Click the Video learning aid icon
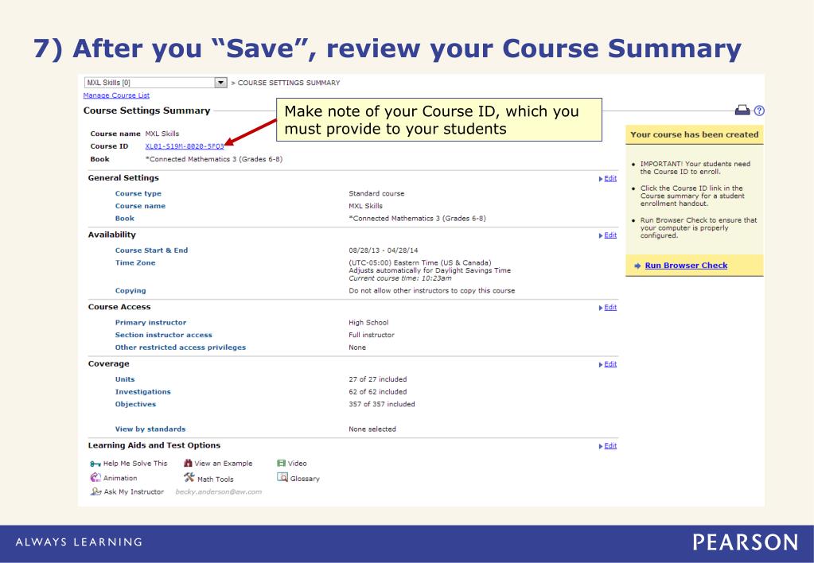This screenshot has width=814, height=563. tap(282, 463)
